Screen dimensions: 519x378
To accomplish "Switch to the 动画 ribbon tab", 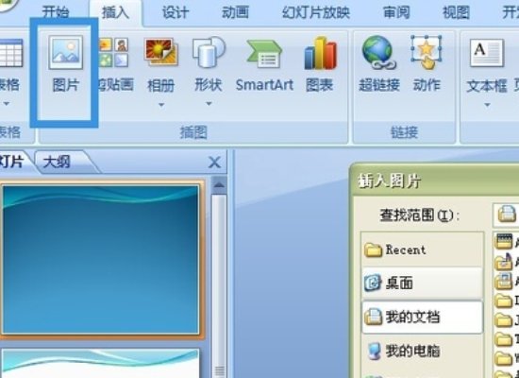I will (235, 12).
